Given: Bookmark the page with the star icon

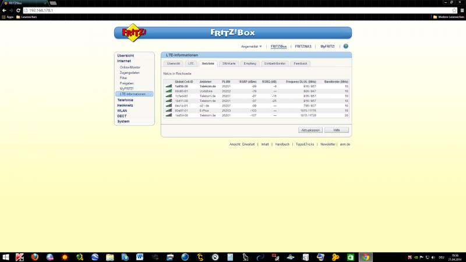Looking at the screenshot, I should pyautogui.click(x=454, y=10).
